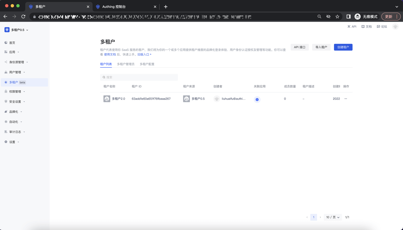The image size is (403, 230).
Task: Click the 创建租户 button
Action: pos(343,47)
